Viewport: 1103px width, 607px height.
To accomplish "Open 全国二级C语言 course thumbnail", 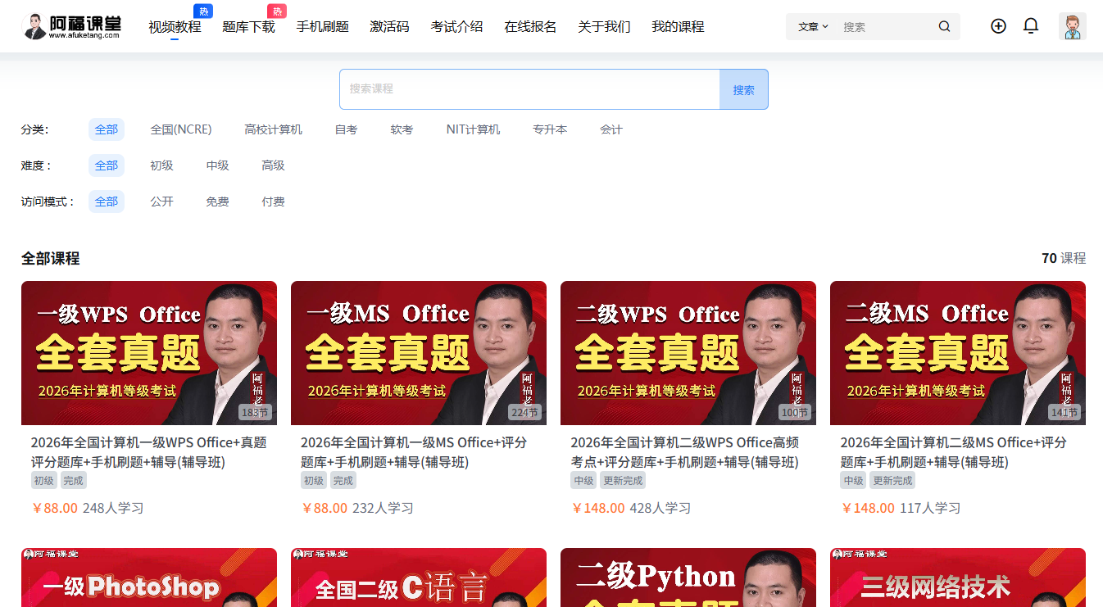I will click(x=419, y=578).
